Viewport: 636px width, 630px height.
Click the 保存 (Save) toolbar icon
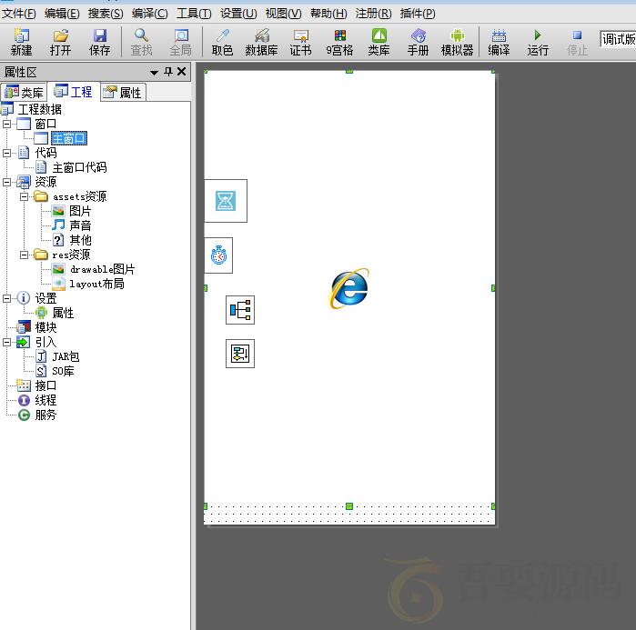tap(100, 42)
